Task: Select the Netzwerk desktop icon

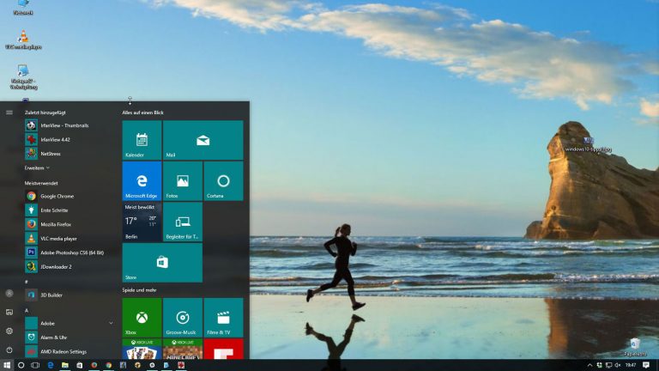Action: (x=23, y=8)
